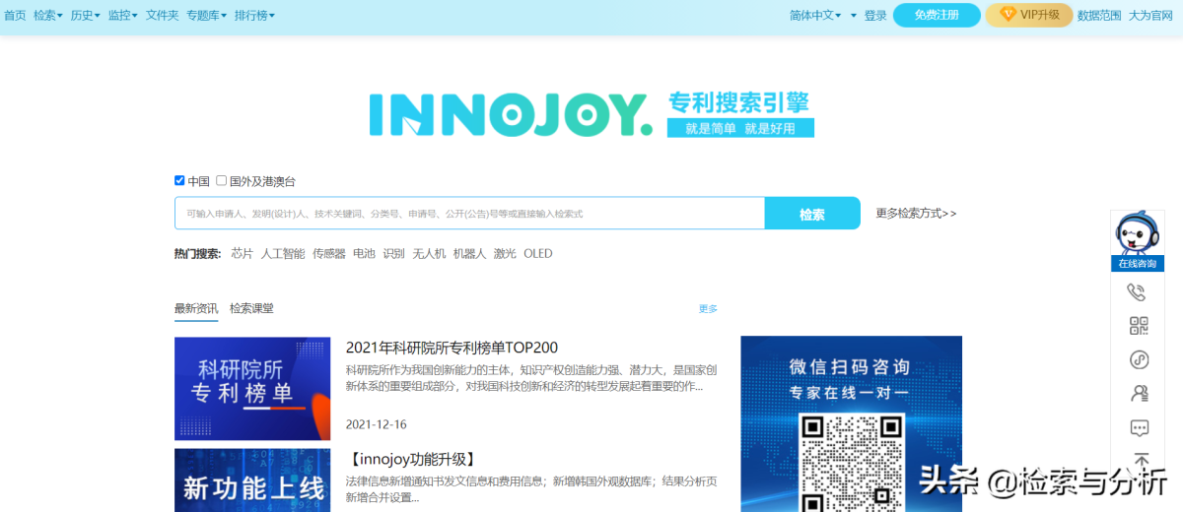This screenshot has height=512, width=1183.
Task: Expand the 专题库 dropdown menu
Action: [x=206, y=16]
